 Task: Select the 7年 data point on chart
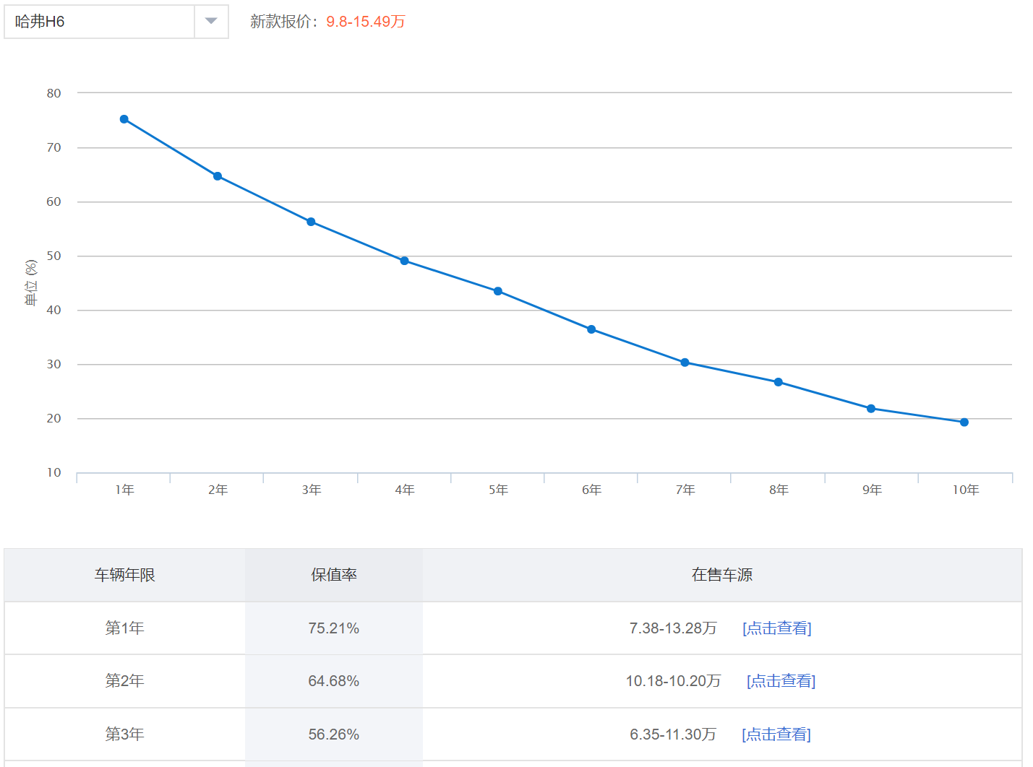[685, 363]
